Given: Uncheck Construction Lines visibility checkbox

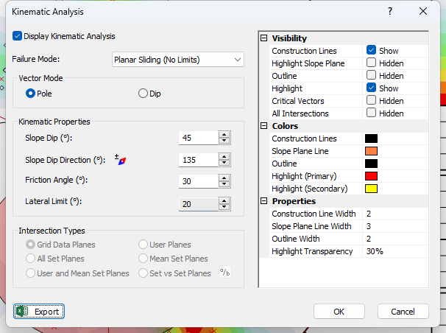Looking at the screenshot, I should click(x=371, y=50).
